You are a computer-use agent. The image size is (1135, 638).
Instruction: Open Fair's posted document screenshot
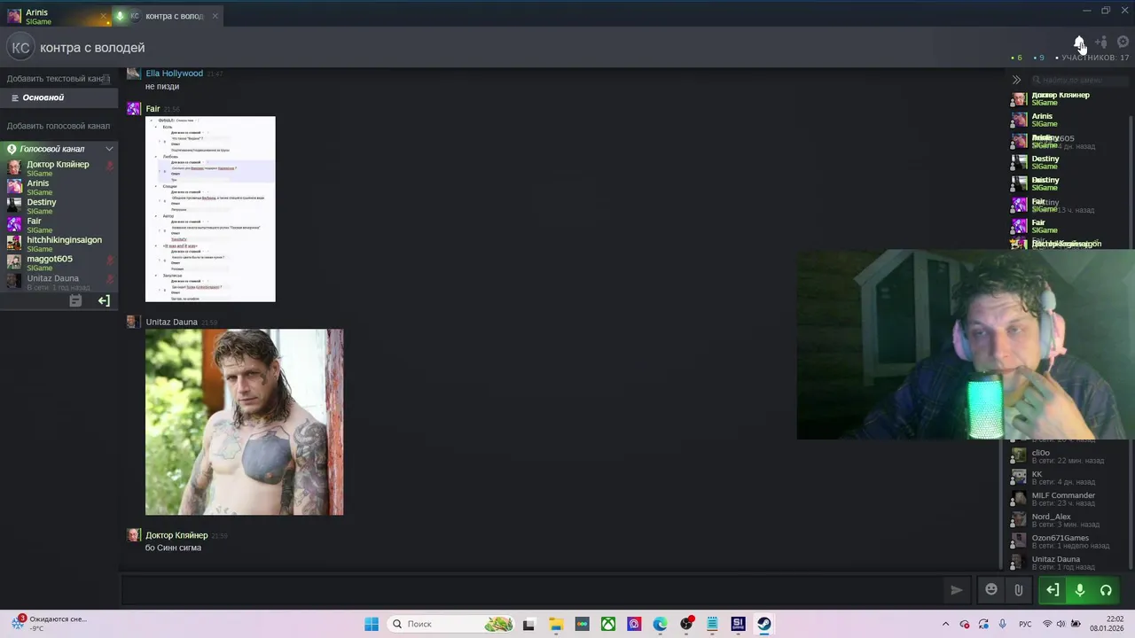tap(210, 209)
